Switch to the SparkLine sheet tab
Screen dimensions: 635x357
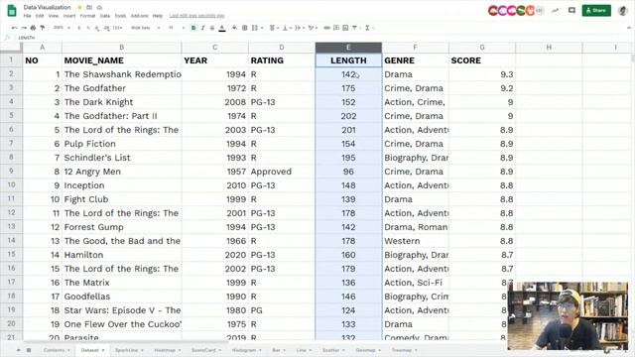(129, 350)
